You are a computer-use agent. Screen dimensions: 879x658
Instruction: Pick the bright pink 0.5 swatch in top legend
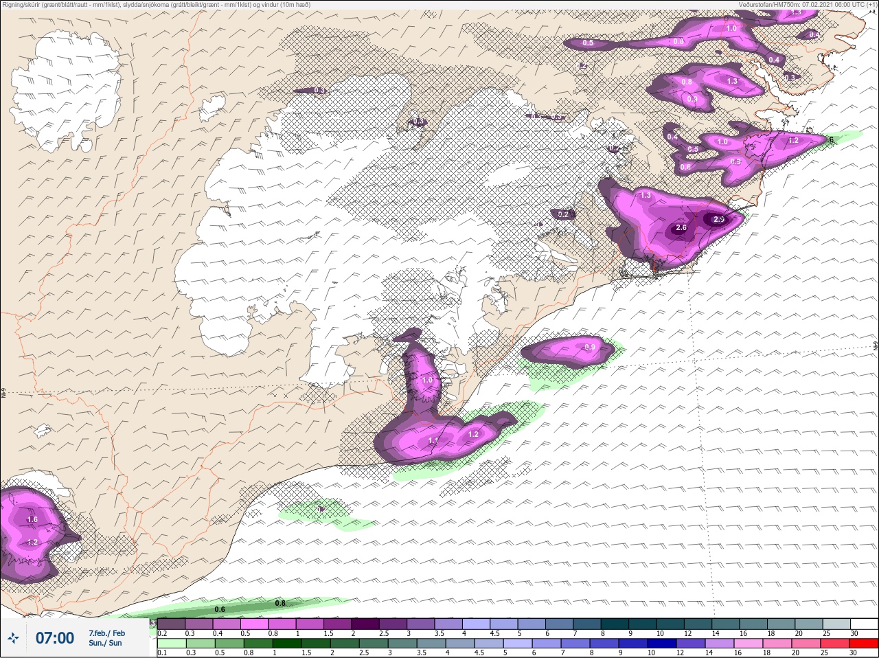coord(255,624)
